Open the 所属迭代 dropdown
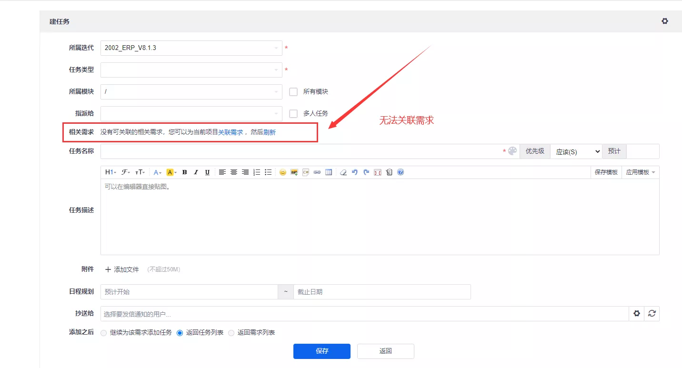The image size is (682, 368). 191,48
